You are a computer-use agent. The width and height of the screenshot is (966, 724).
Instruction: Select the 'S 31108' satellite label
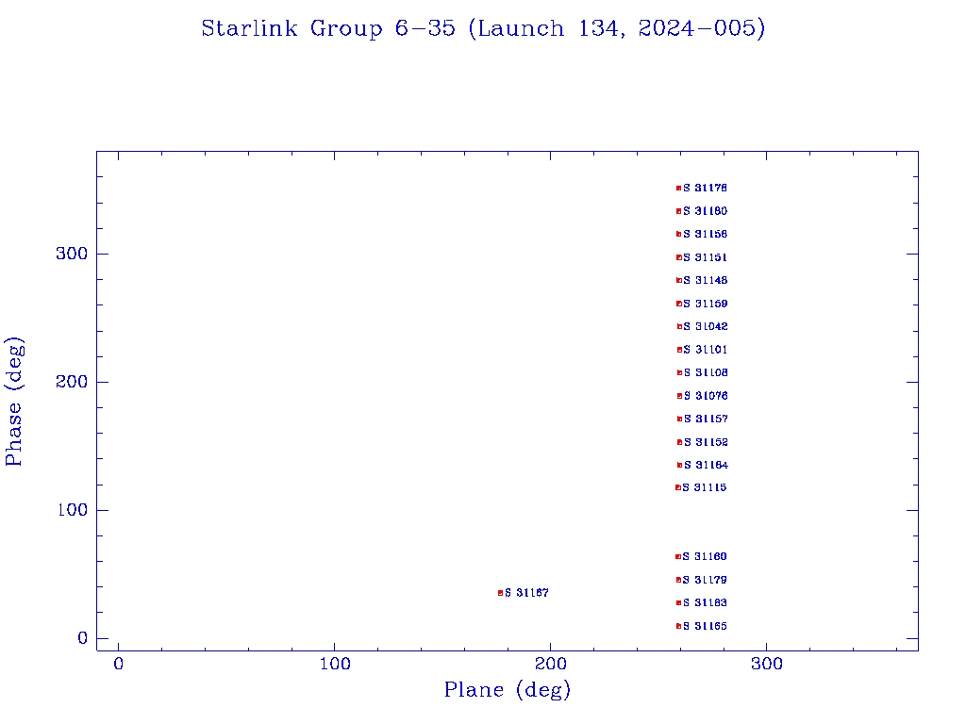706,372
